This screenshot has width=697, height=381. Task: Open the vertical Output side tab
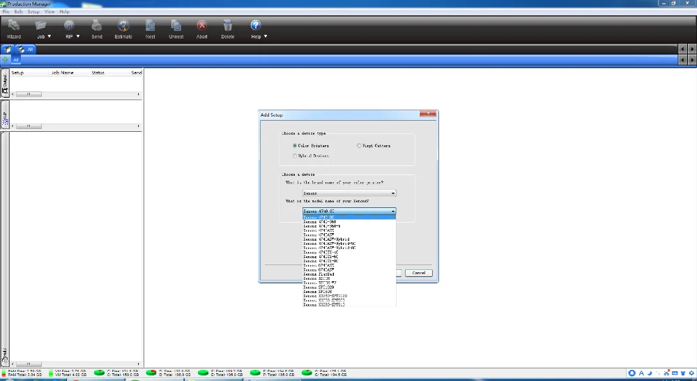pyautogui.click(x=5, y=84)
